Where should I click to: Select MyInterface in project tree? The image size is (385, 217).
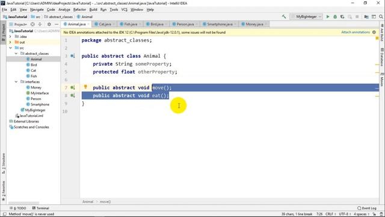tap(40, 93)
